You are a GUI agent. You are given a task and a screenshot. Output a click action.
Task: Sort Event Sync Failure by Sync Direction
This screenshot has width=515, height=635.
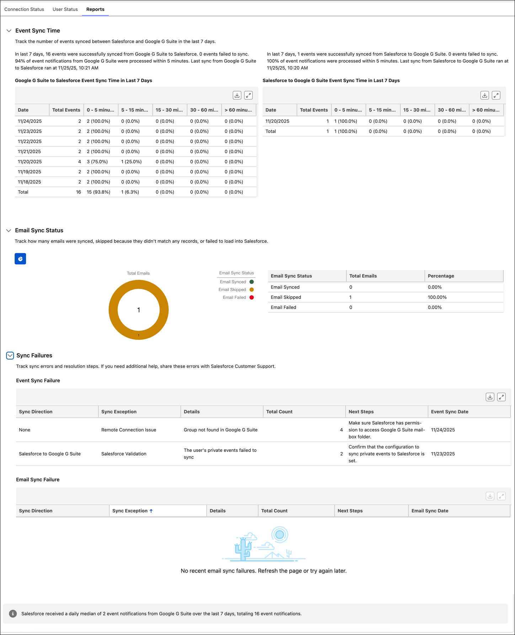point(57,412)
